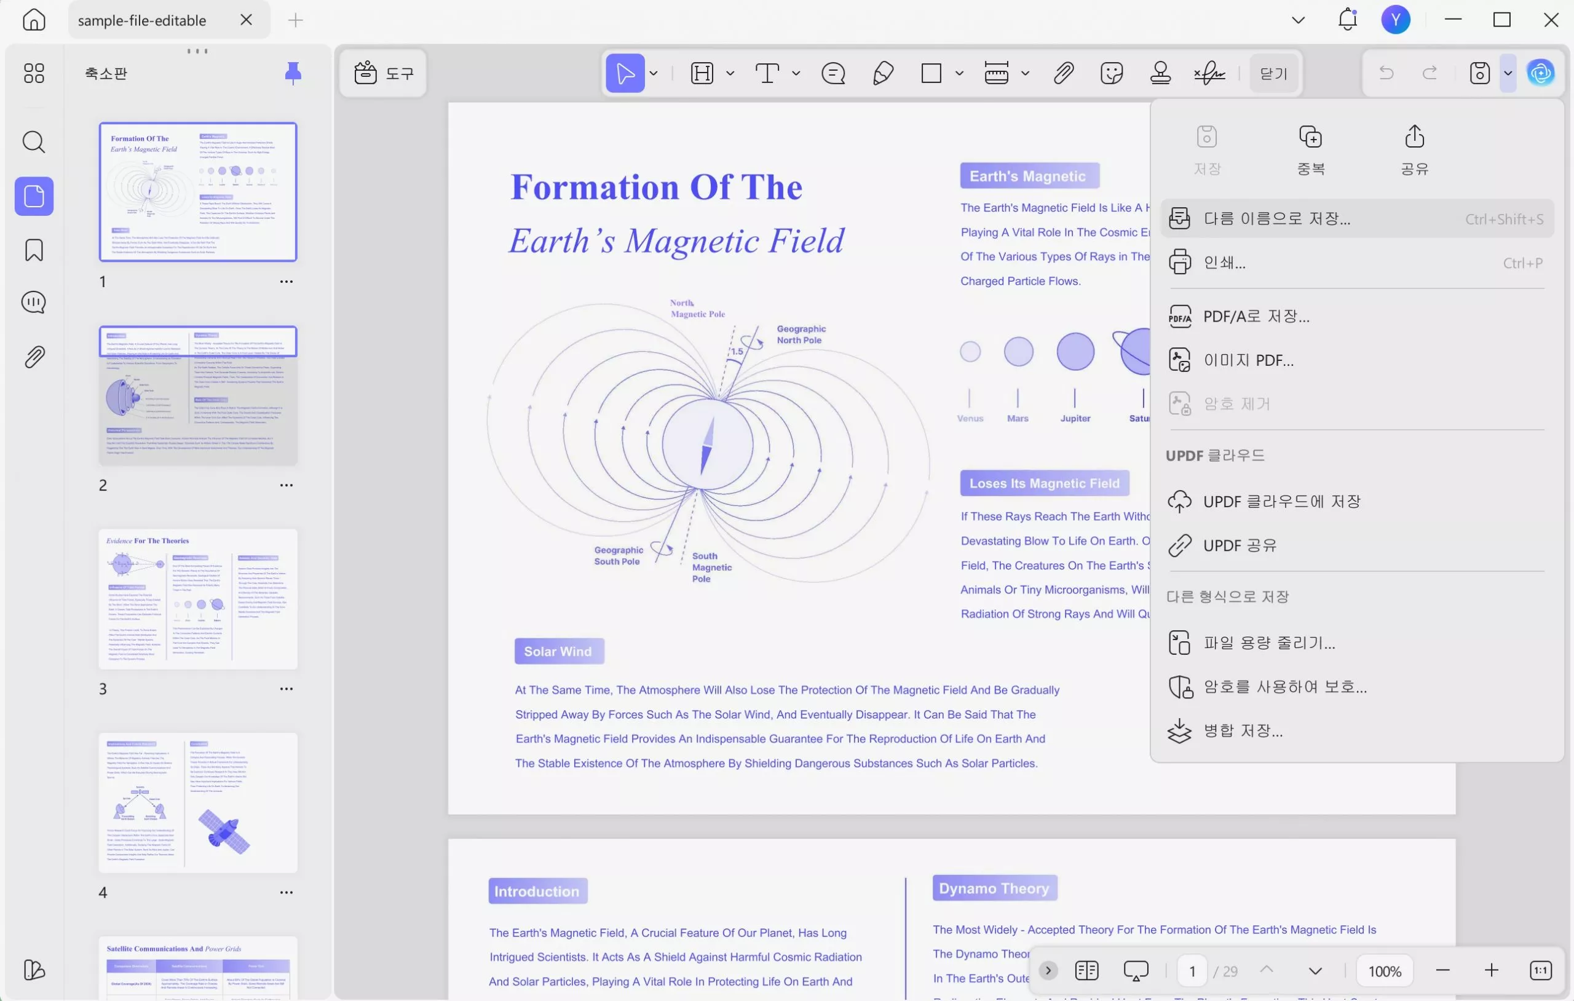The image size is (1574, 1001).
Task: Choose Save as PDF/A option
Action: (1356, 317)
